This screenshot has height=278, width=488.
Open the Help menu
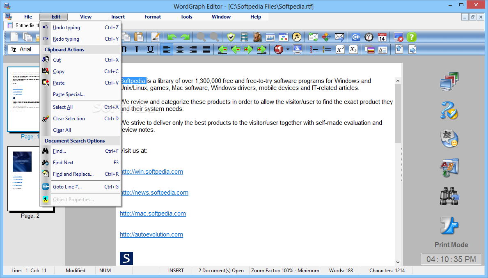pos(256,17)
